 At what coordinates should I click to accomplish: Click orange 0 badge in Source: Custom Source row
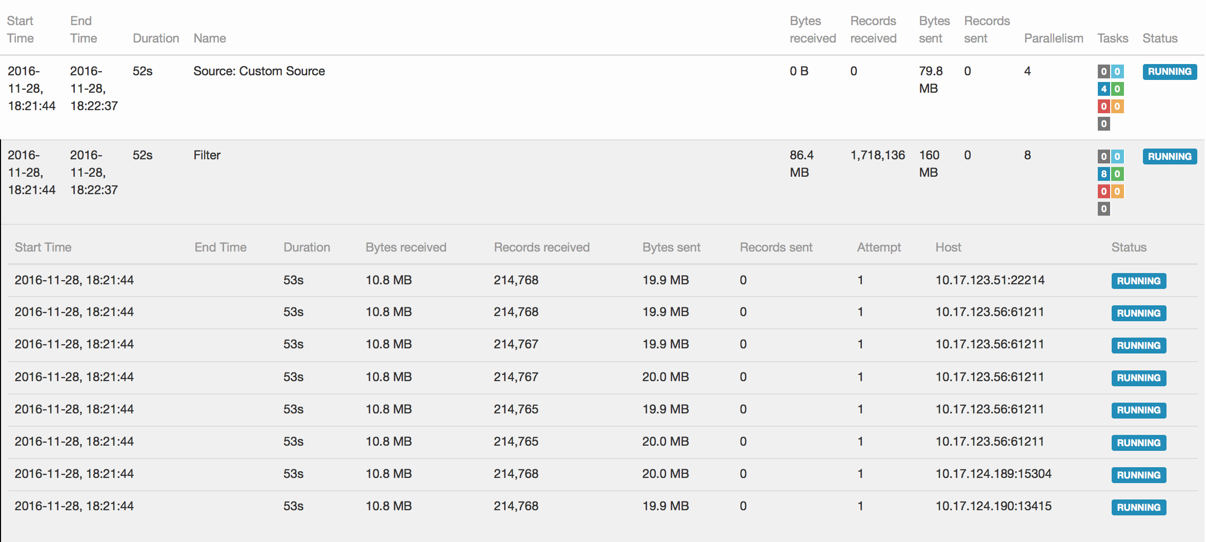[1117, 107]
